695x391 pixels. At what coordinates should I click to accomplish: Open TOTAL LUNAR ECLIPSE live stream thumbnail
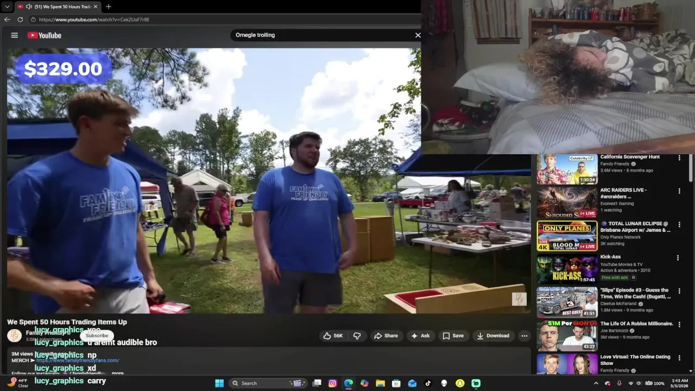click(567, 236)
